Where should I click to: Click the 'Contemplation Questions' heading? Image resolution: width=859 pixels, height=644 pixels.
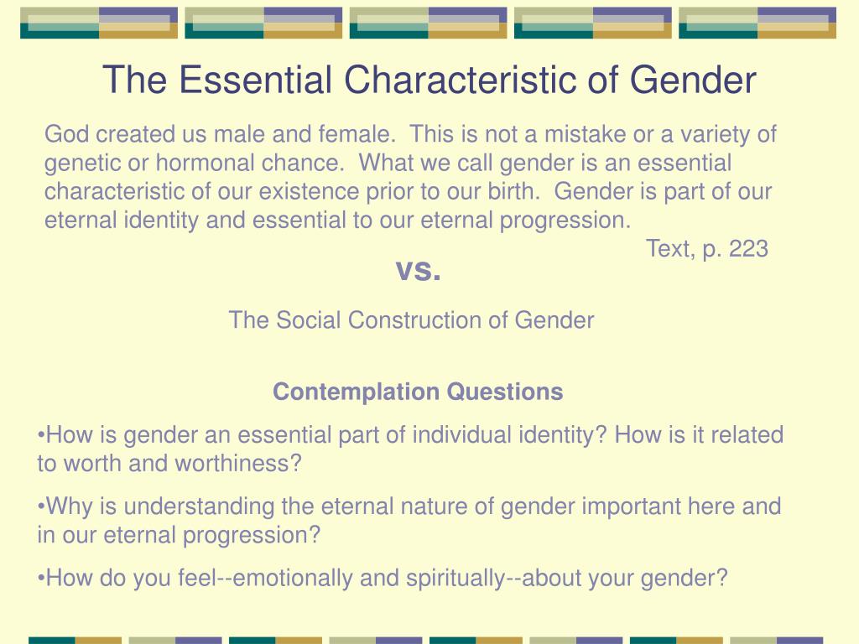click(418, 392)
